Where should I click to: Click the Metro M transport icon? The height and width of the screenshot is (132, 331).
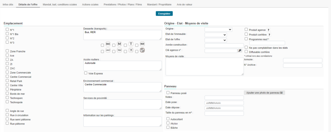click(x=119, y=44)
